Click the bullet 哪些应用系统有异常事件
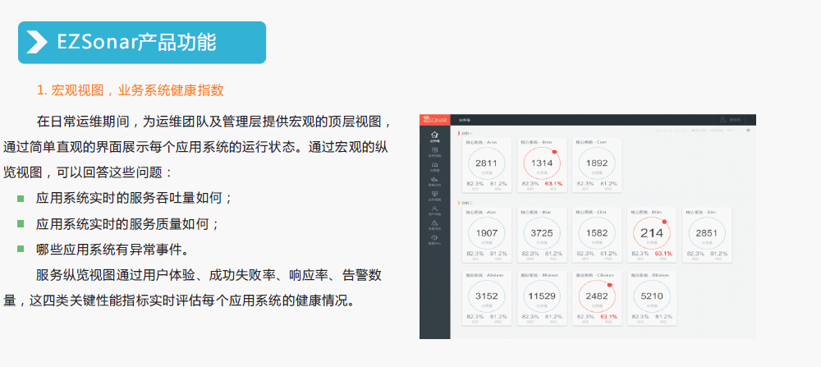Screen dimensions: 821x367 [114, 250]
